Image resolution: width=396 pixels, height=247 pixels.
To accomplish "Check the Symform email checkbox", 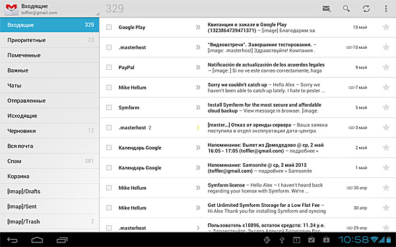I will 109,107.
